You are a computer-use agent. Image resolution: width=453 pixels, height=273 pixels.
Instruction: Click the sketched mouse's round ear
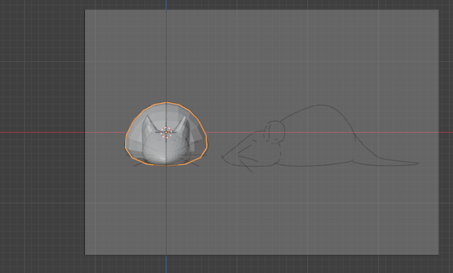pyautogui.click(x=274, y=131)
